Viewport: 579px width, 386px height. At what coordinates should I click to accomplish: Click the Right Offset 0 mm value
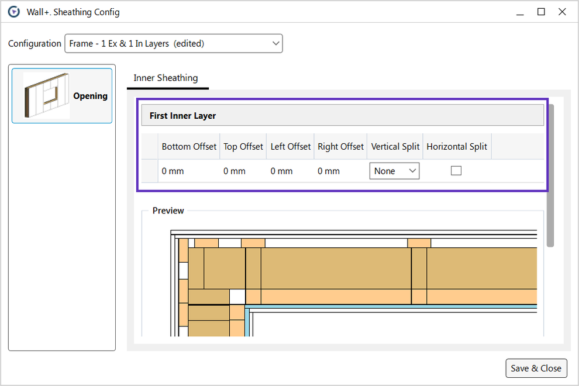pyautogui.click(x=329, y=171)
